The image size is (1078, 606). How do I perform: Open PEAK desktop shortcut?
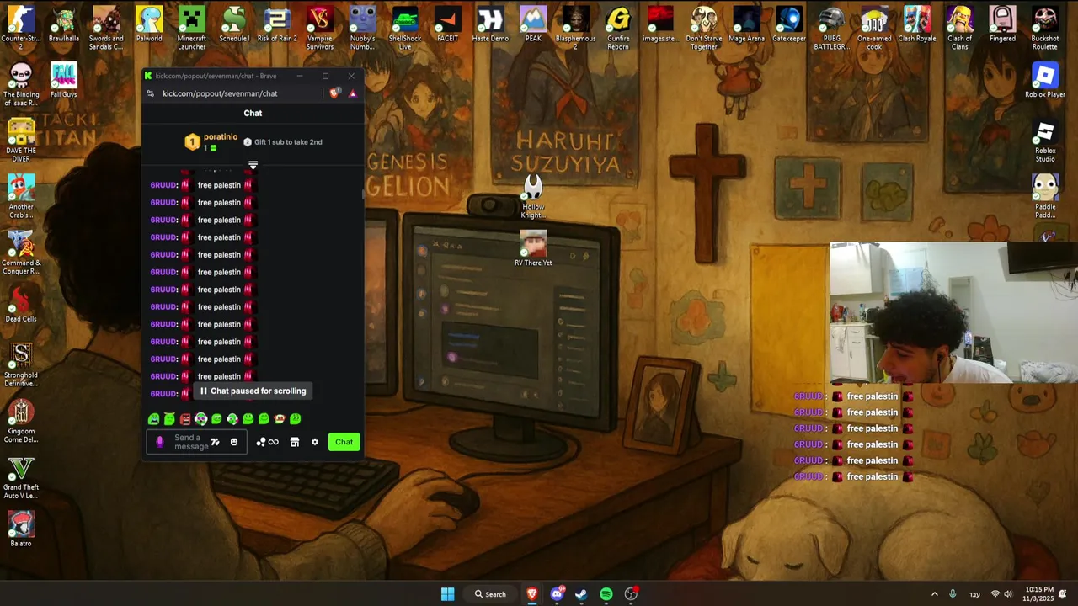[x=533, y=25]
